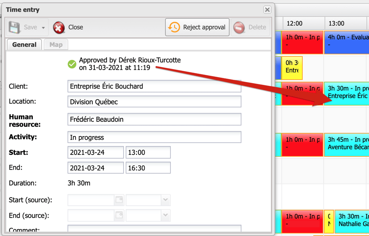
Task: Click the End time 16:30 field
Action: (148, 168)
